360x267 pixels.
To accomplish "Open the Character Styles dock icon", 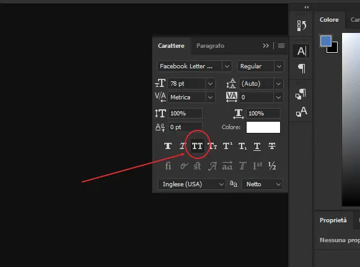I will (x=301, y=112).
